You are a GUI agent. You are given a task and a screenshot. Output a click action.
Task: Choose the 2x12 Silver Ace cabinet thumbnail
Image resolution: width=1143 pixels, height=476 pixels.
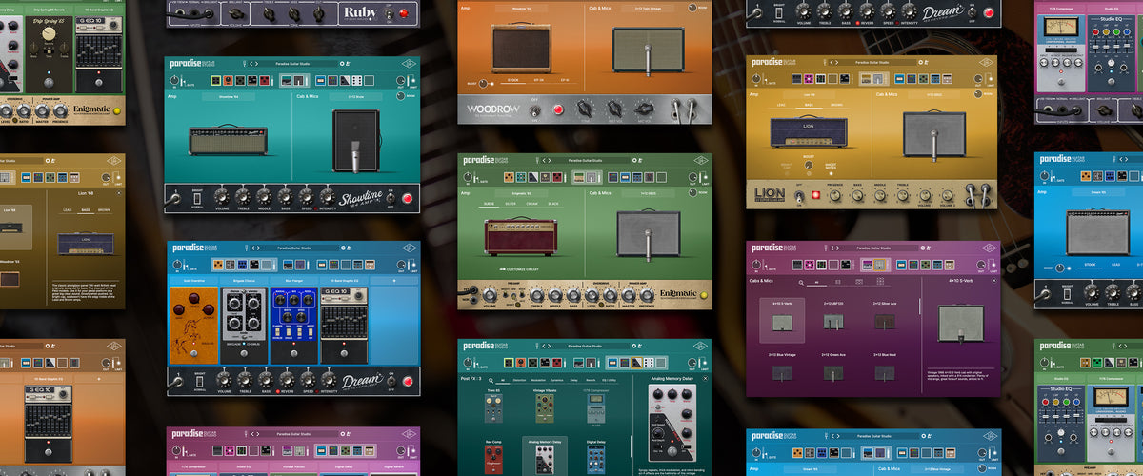click(x=885, y=322)
